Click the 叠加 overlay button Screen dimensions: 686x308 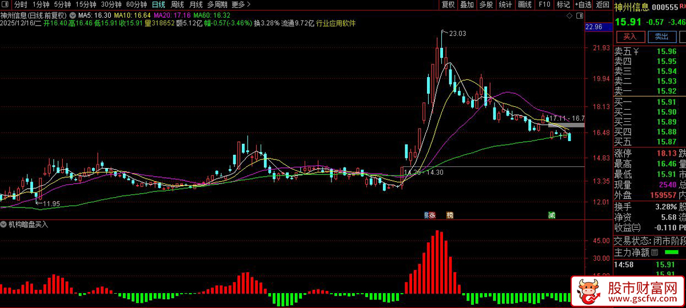pyautogui.click(x=467, y=5)
